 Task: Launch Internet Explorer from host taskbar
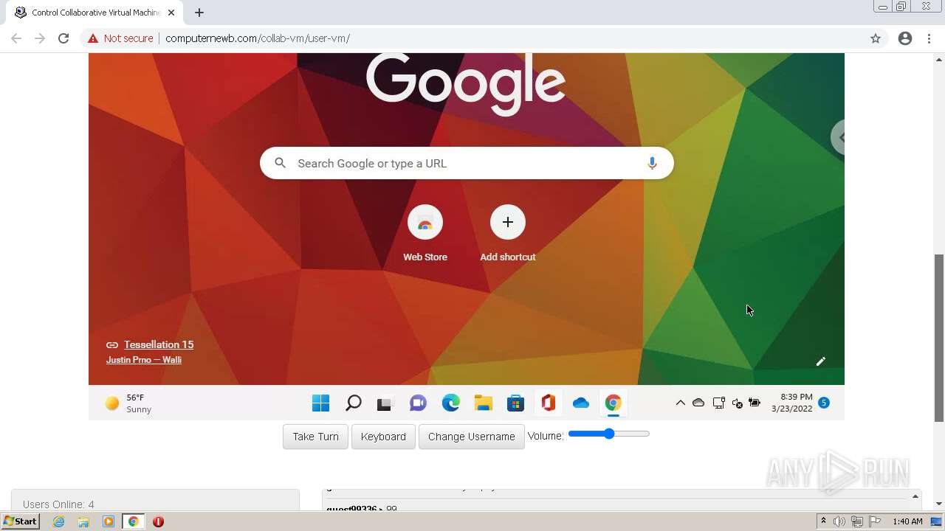click(x=59, y=521)
